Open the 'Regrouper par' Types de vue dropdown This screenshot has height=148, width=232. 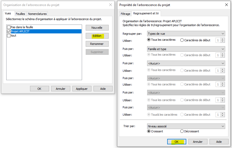(186, 34)
